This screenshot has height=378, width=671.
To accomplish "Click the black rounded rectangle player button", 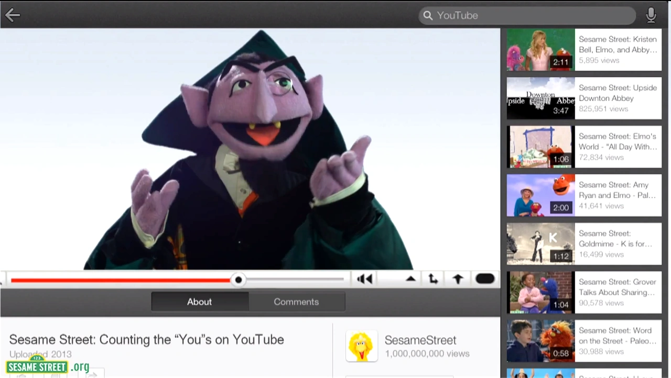I will coord(485,279).
